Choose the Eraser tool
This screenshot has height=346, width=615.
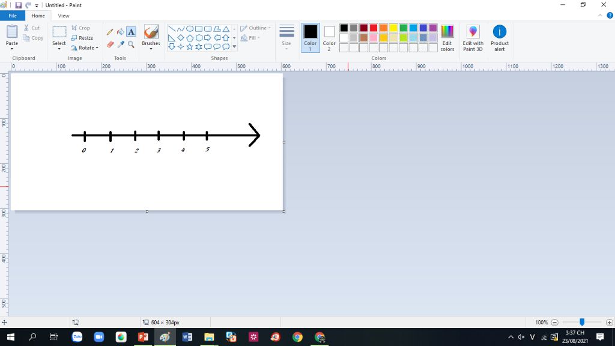coord(110,44)
